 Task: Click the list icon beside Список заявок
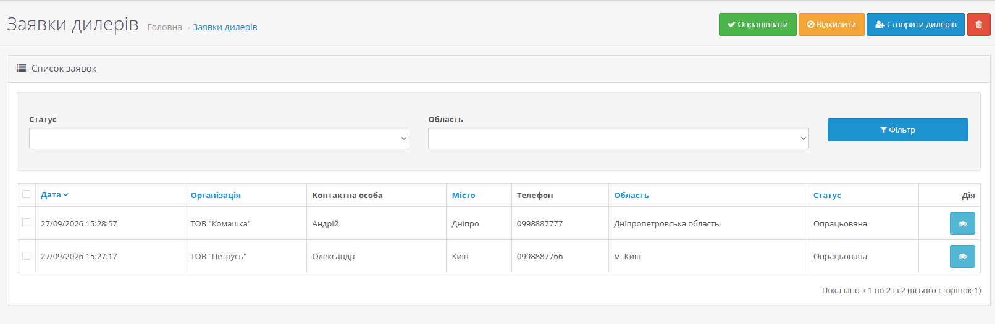21,69
